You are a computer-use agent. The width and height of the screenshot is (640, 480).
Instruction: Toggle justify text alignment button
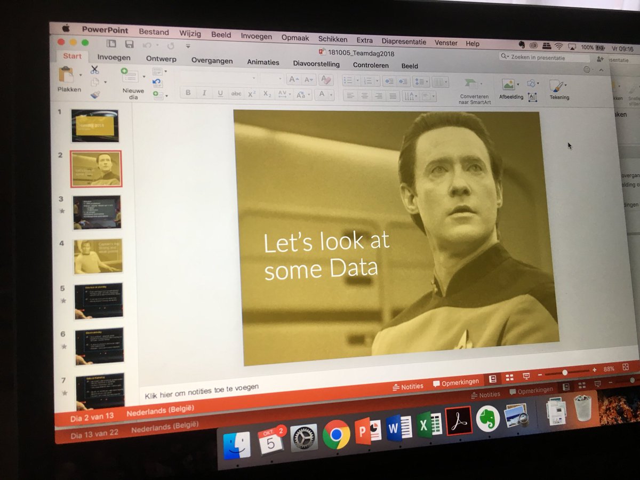pyautogui.click(x=393, y=97)
